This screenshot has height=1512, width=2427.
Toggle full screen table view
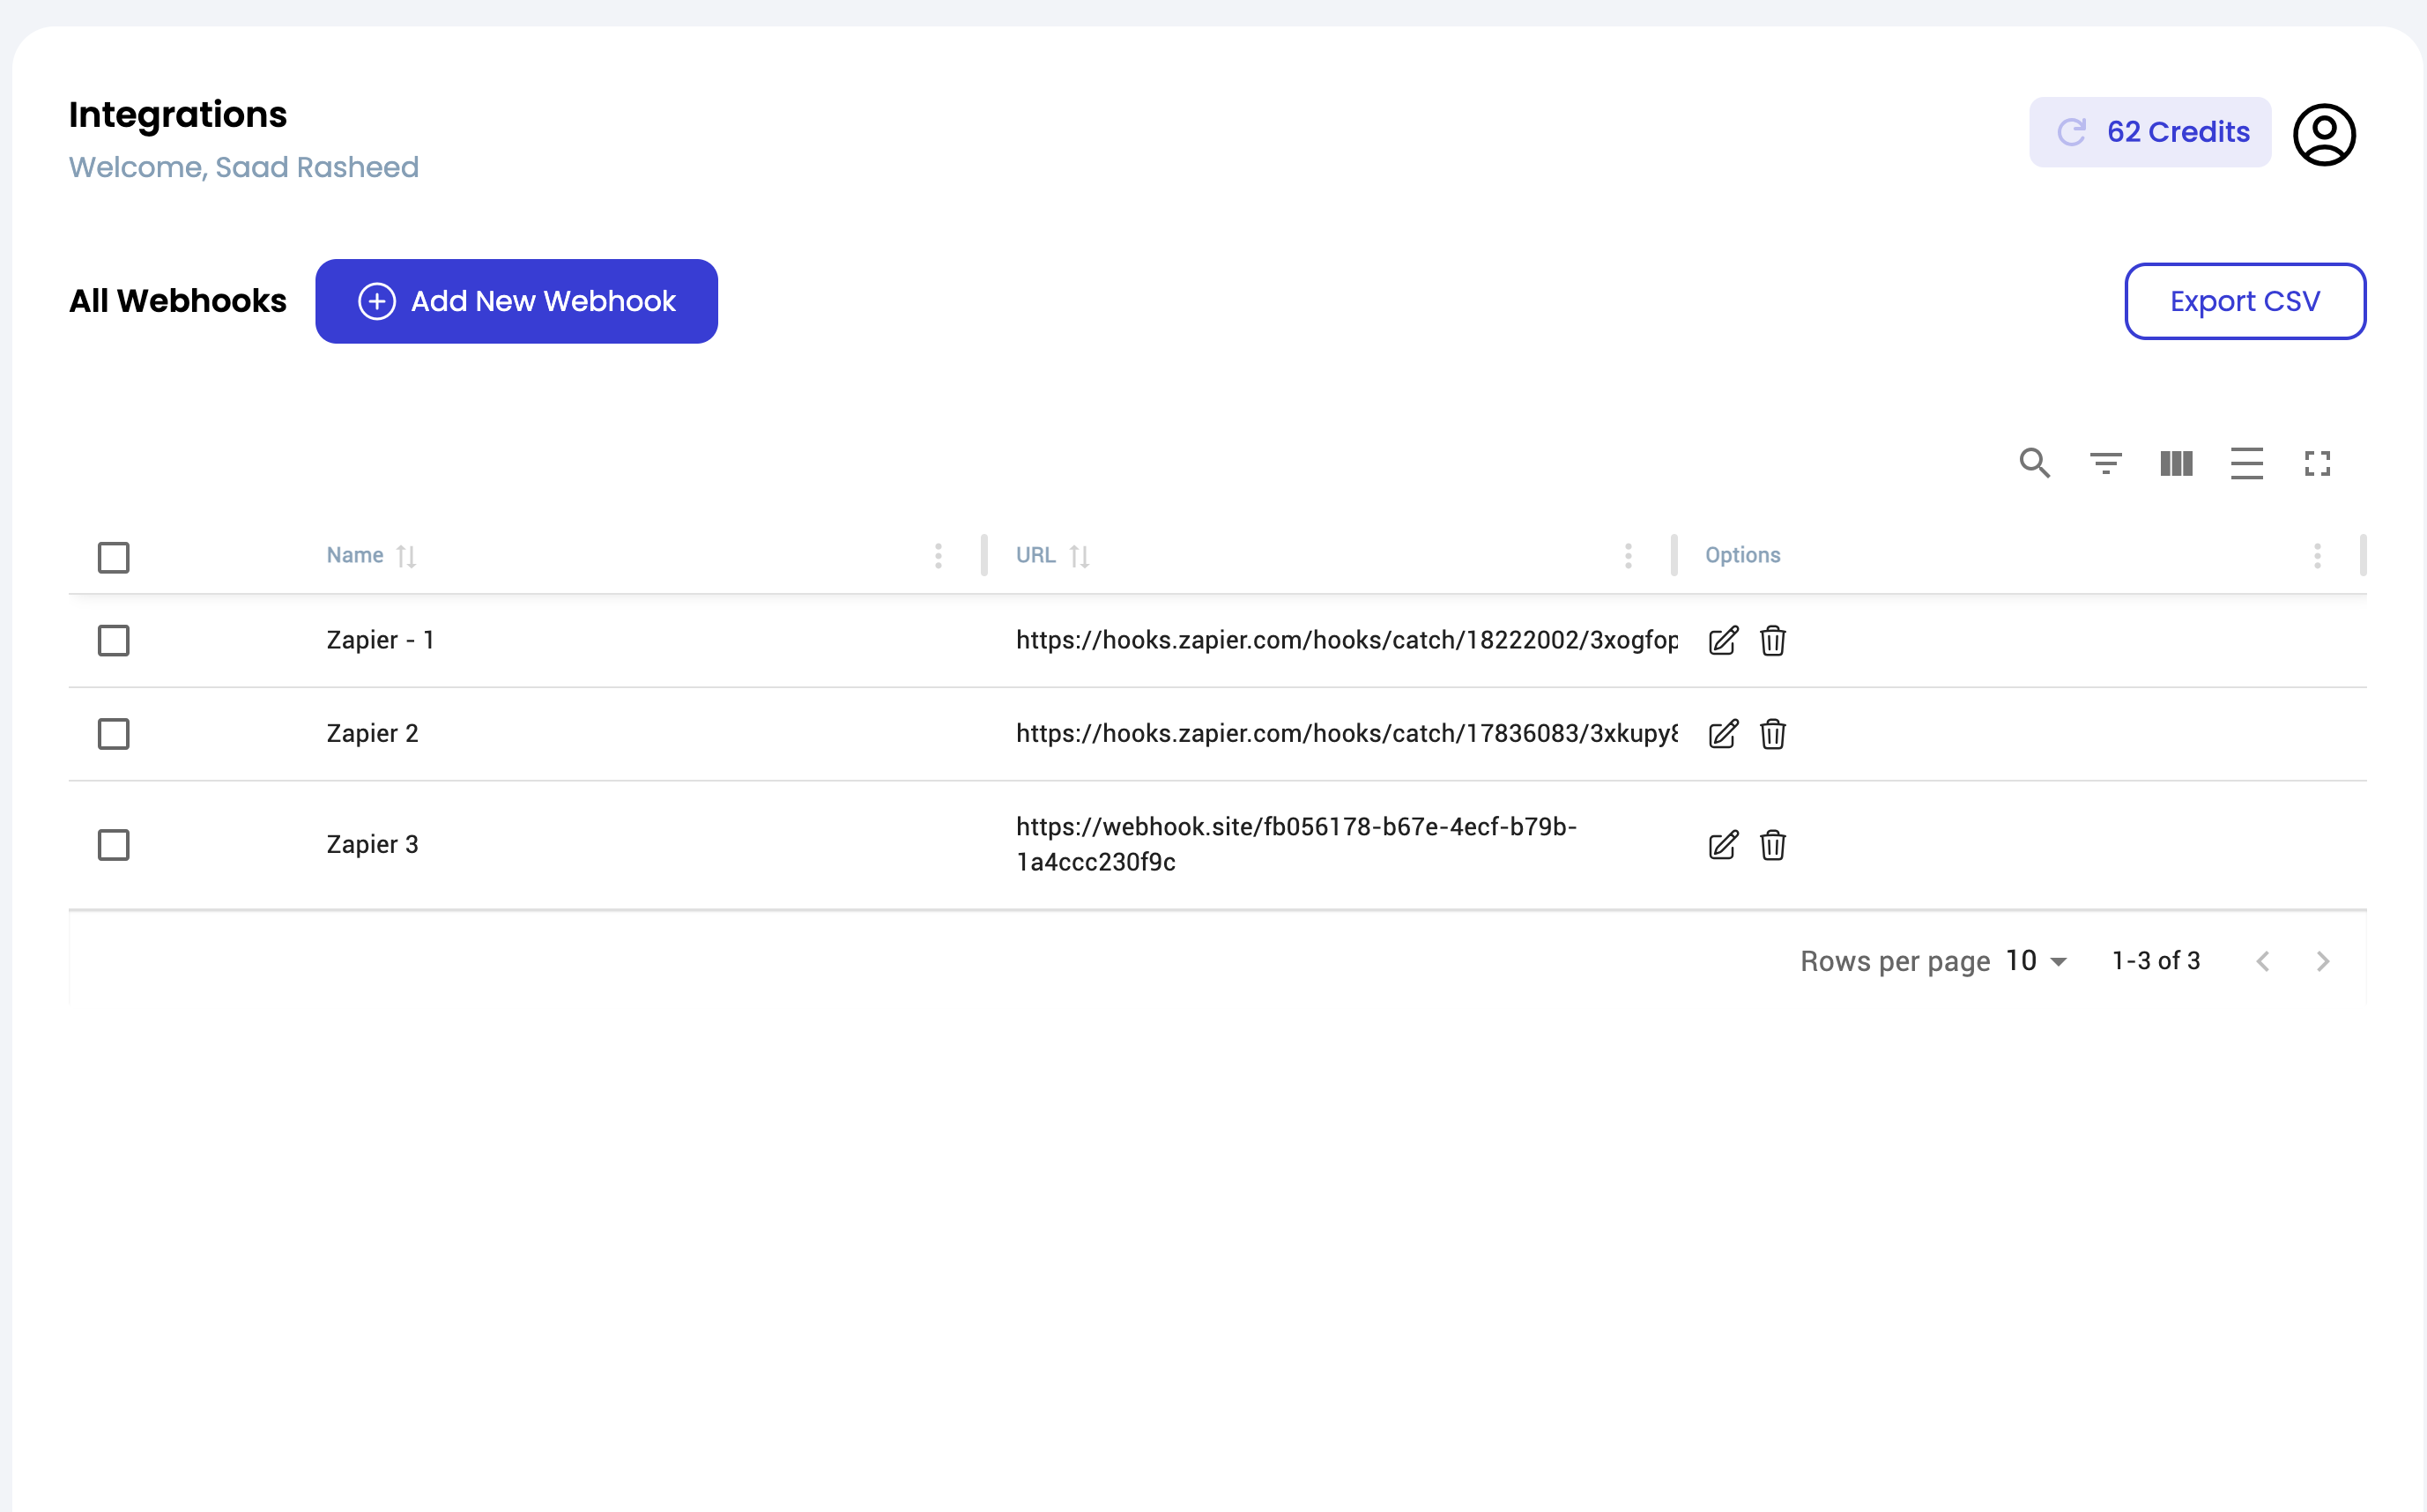(x=2317, y=463)
